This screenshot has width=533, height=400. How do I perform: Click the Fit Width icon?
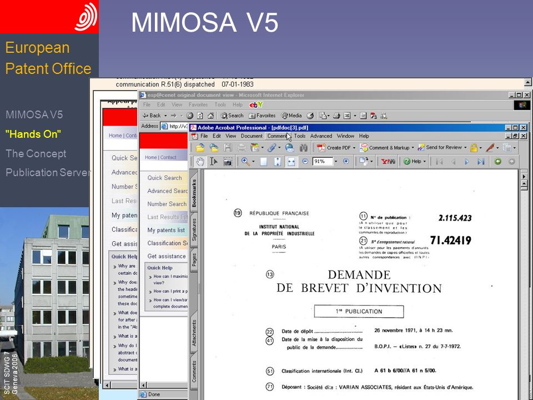291,162
